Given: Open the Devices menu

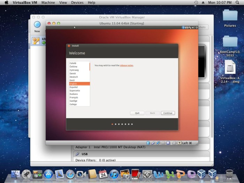Looking at the screenshot, I should [x=77, y=2].
